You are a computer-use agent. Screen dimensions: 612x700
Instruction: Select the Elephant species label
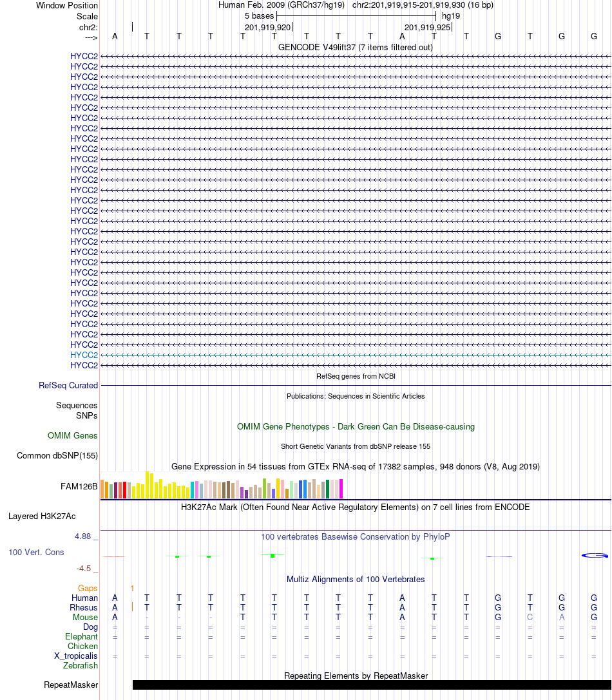coord(81,637)
